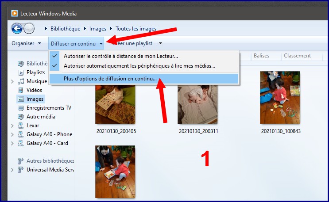Viewport: 329px width, 202px height.
Task: Select Autoriser le contrôle à distance entry
Action: click(x=144, y=56)
